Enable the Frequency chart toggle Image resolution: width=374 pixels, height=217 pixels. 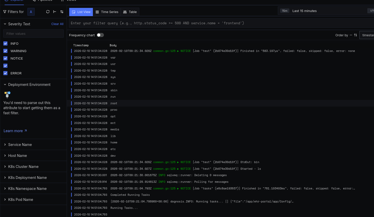coord(100,35)
